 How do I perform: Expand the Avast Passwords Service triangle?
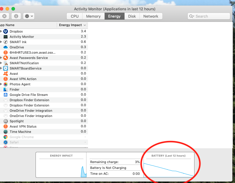(x=1, y=57)
